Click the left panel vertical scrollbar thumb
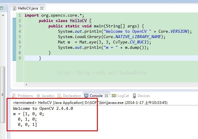Screen dimensions: 198x139 [3, 95]
